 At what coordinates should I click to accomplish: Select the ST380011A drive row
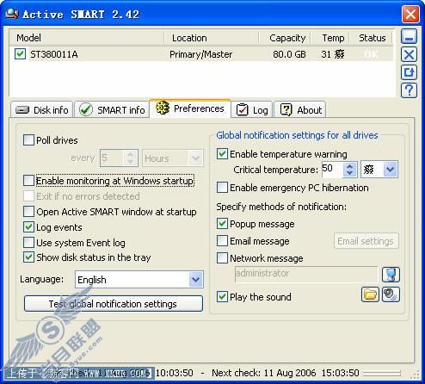200,54
